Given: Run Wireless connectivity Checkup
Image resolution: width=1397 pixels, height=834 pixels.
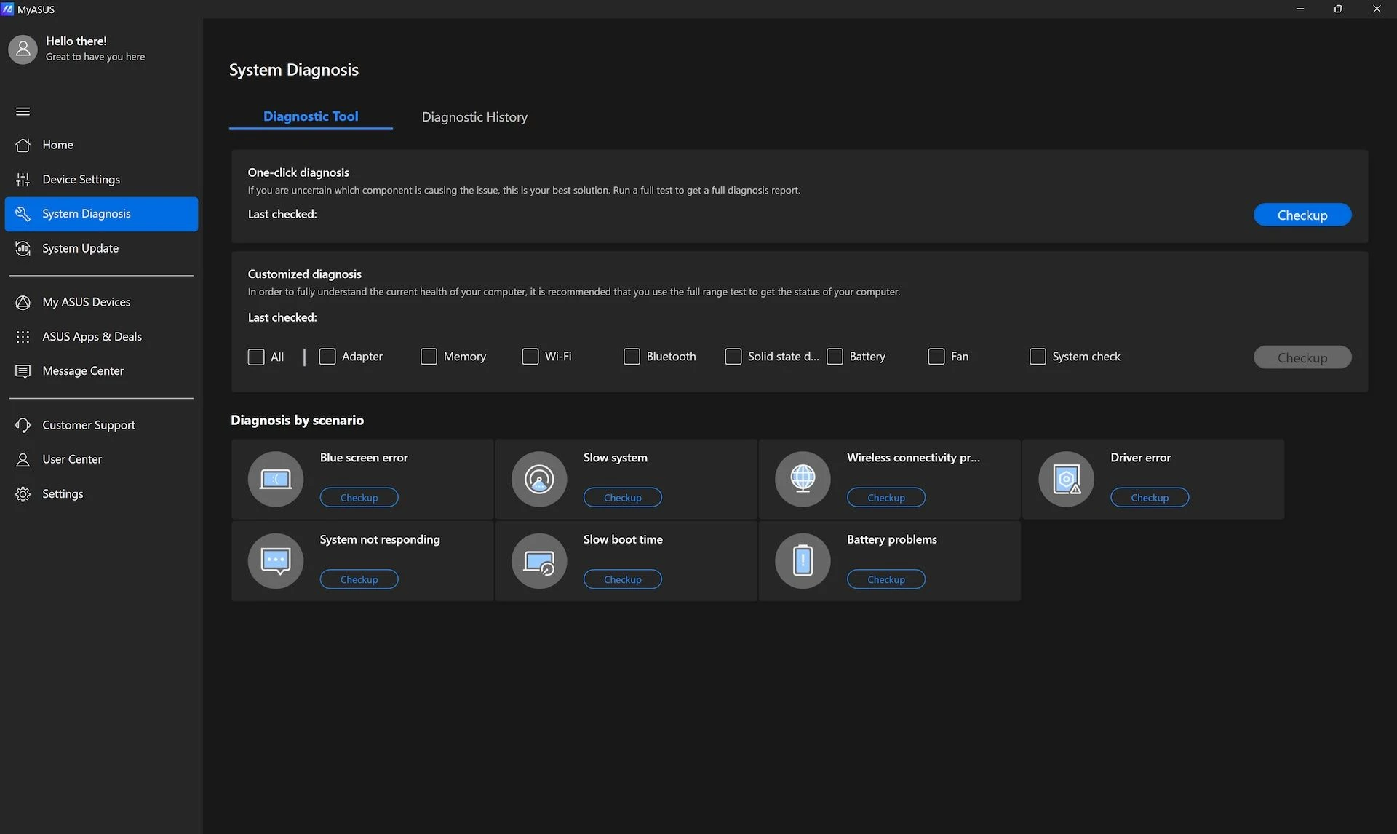Looking at the screenshot, I should (x=885, y=498).
